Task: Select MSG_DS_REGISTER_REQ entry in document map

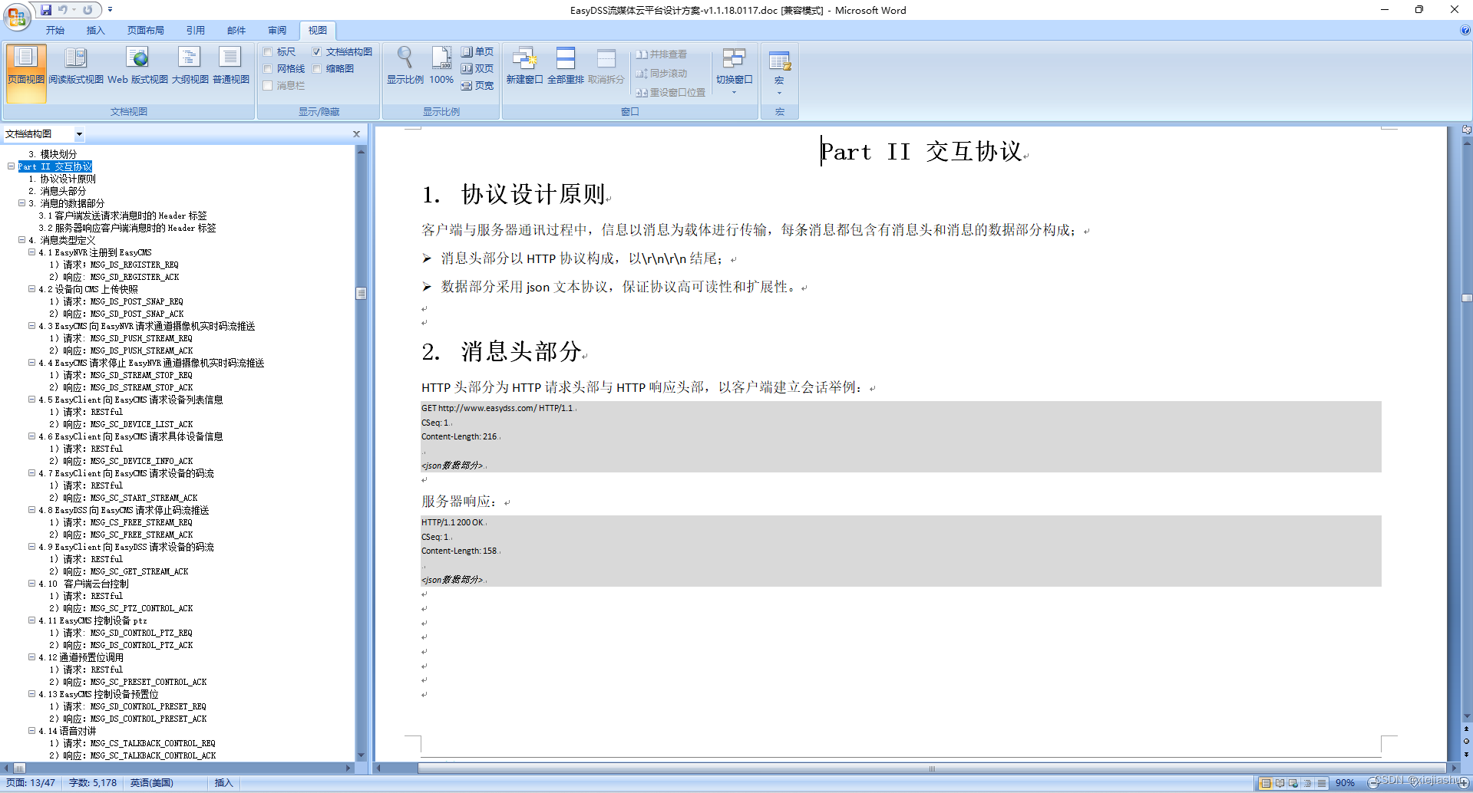Action: pyautogui.click(x=114, y=265)
